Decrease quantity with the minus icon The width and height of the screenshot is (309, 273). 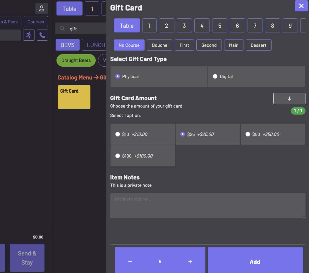coord(130,262)
